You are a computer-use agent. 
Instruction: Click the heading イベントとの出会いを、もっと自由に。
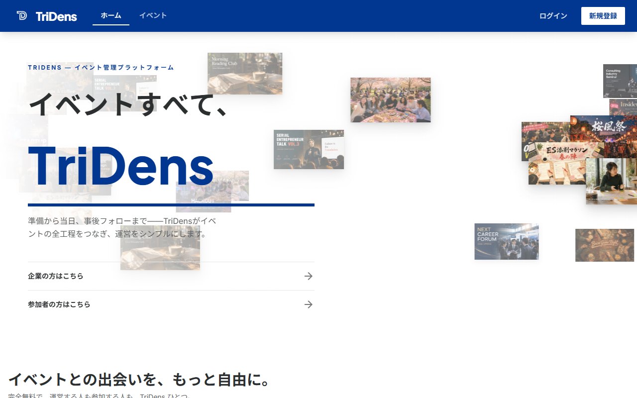click(140, 380)
